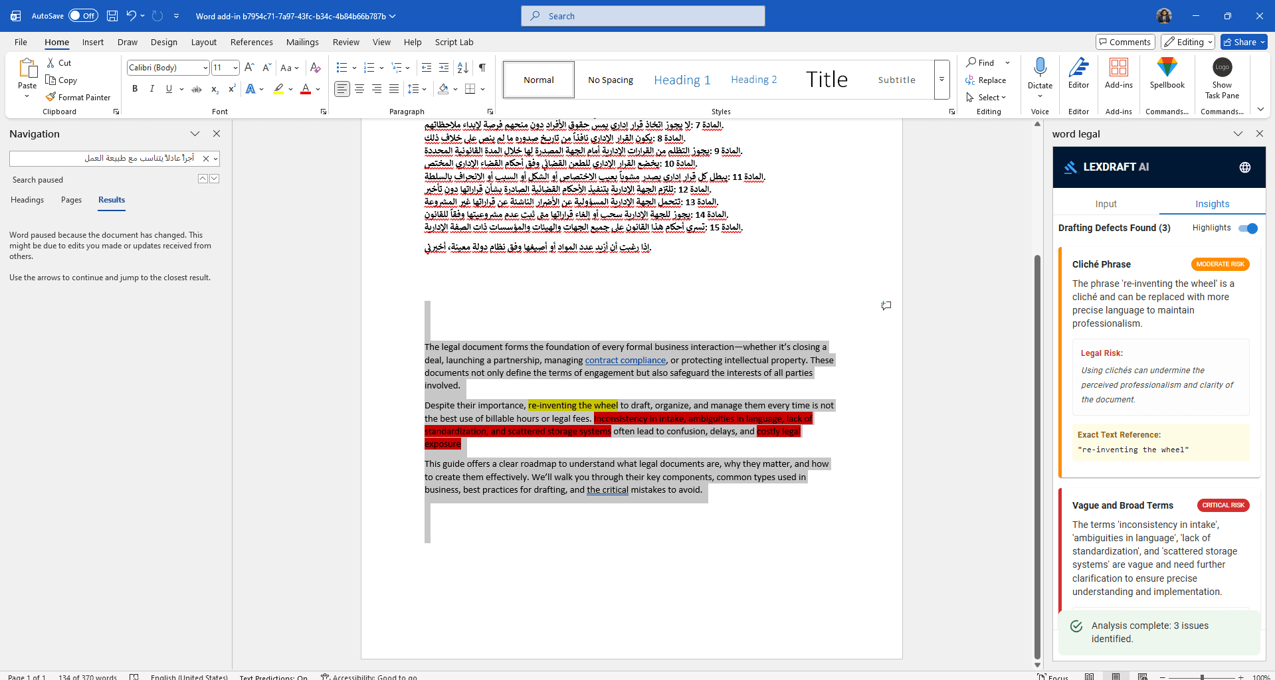Screen dimensions: 1275x680
Task: Switch to Pages in Navigation
Action: click(71, 200)
